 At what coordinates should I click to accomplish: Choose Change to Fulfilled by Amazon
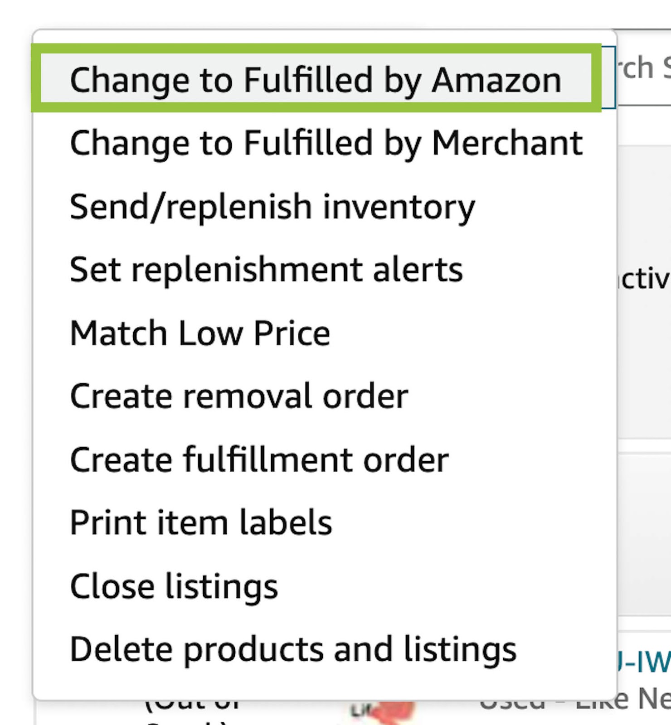316,79
